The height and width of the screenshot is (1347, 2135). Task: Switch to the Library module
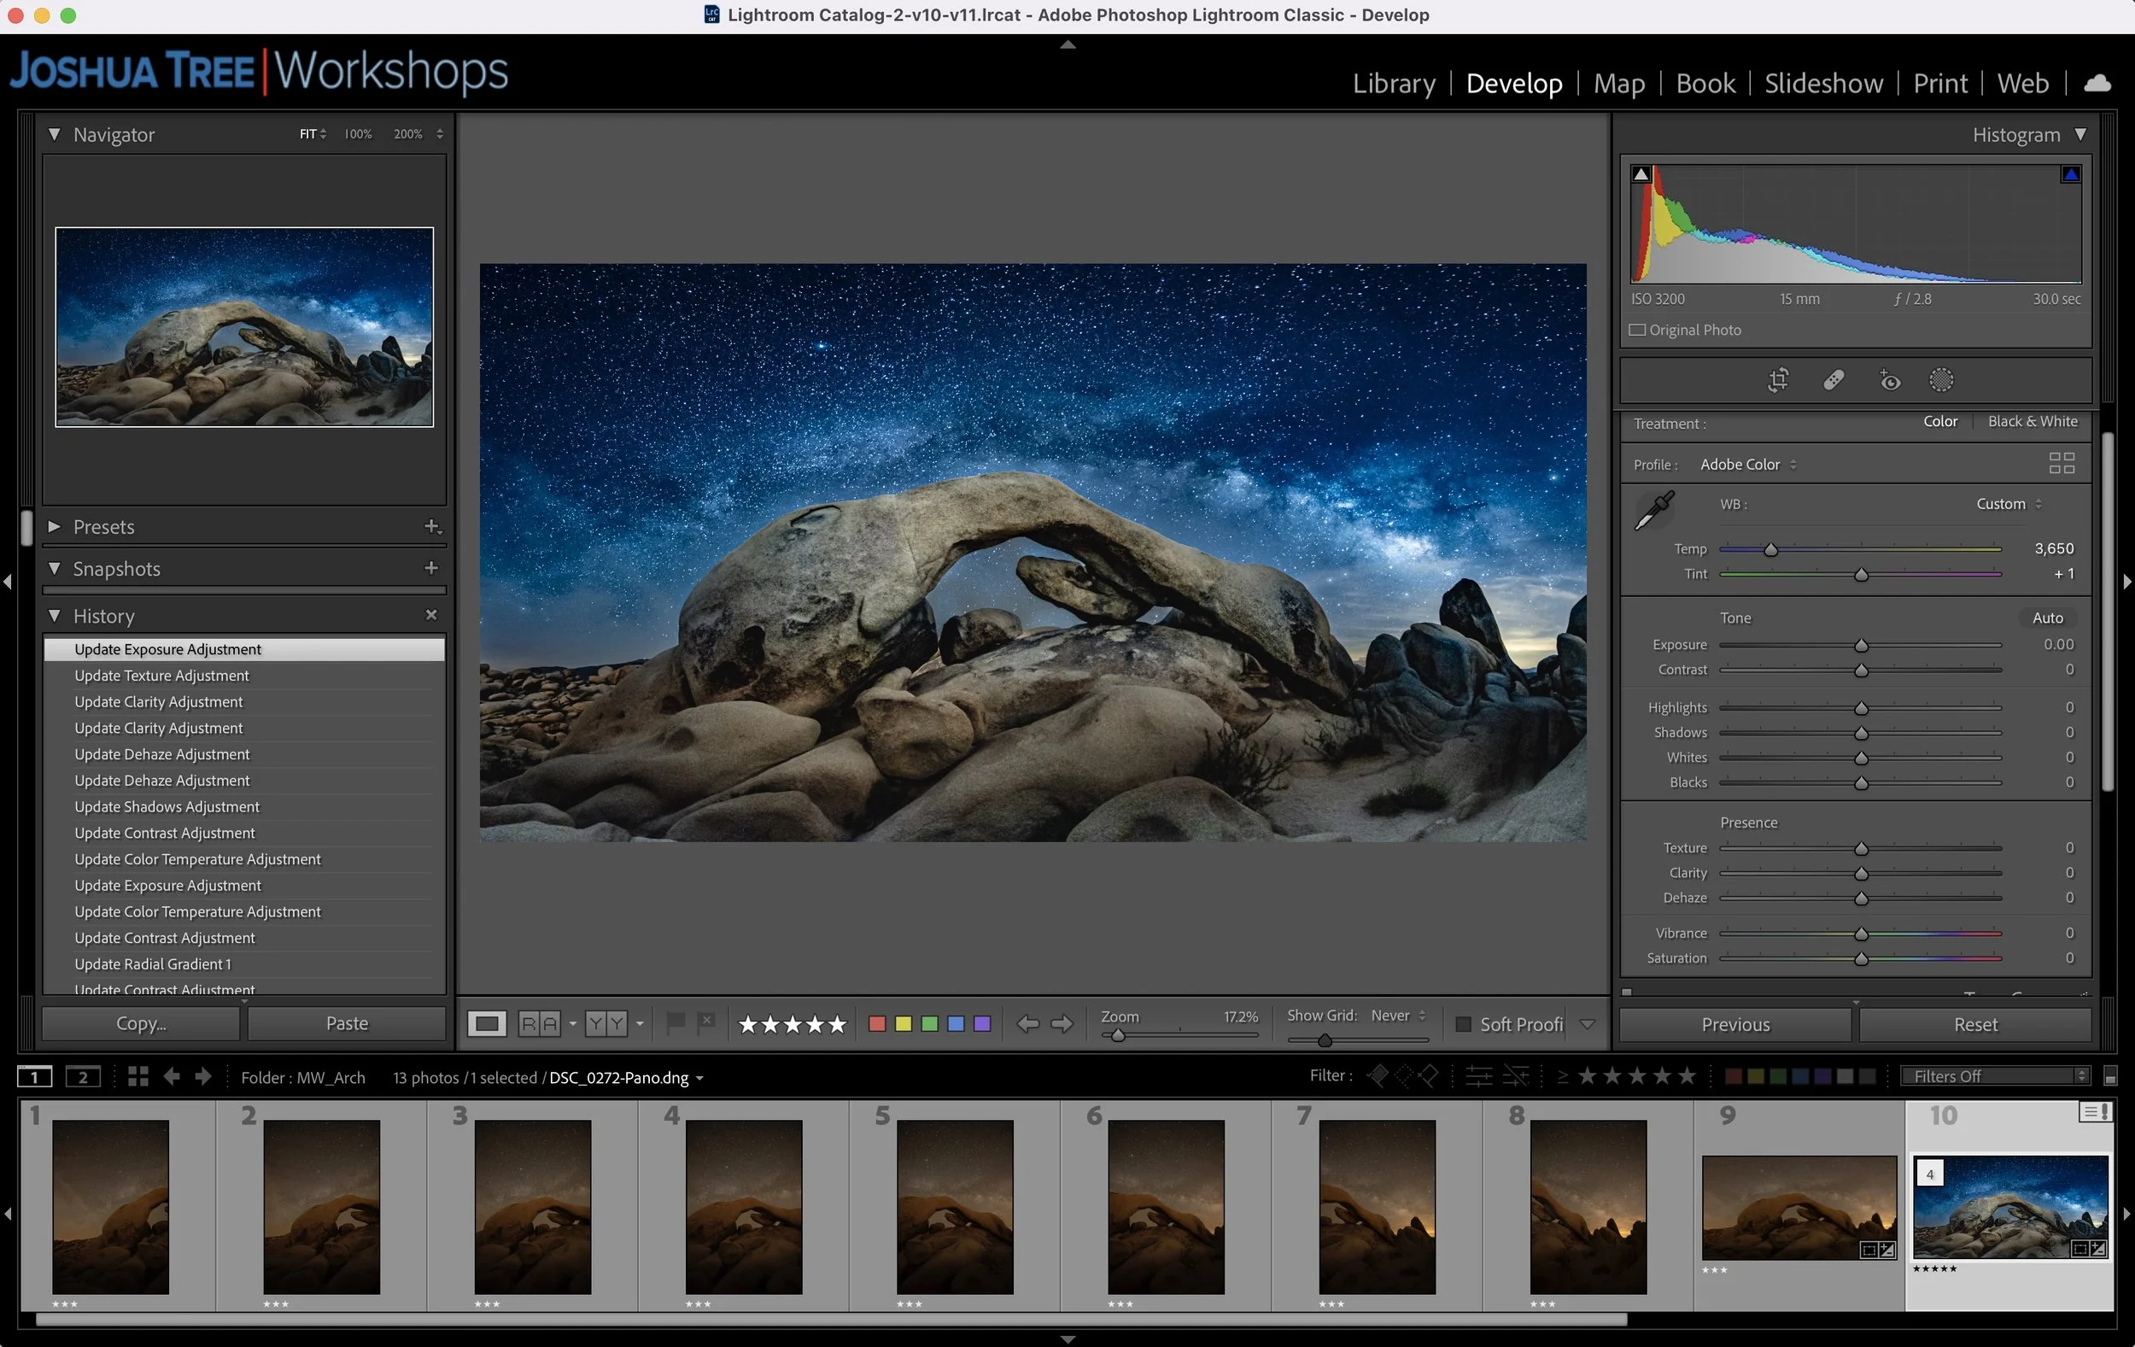tap(1393, 84)
